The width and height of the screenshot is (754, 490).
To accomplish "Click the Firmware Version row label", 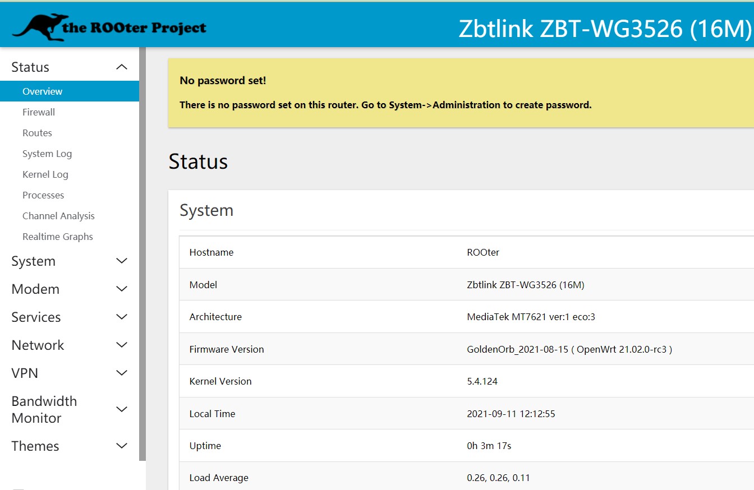I will tap(227, 349).
